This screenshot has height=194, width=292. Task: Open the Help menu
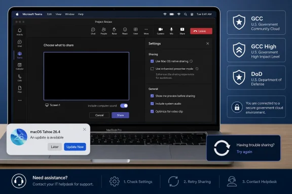tap(81, 14)
